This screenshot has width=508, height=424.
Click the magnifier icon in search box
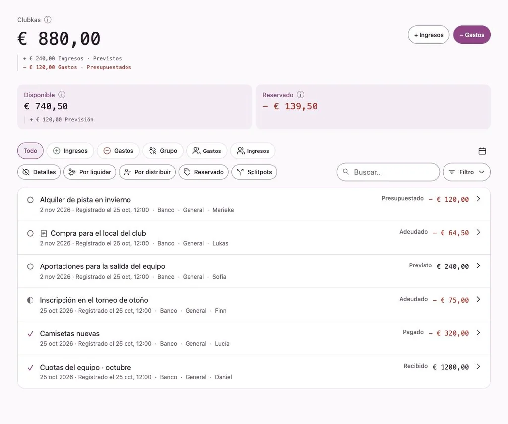tap(346, 172)
